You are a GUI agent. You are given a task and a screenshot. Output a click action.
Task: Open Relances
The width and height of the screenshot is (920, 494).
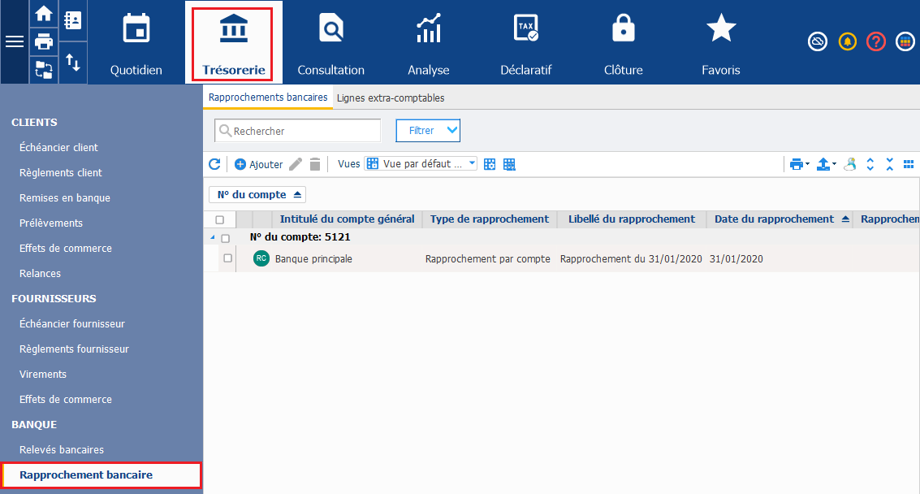point(40,274)
